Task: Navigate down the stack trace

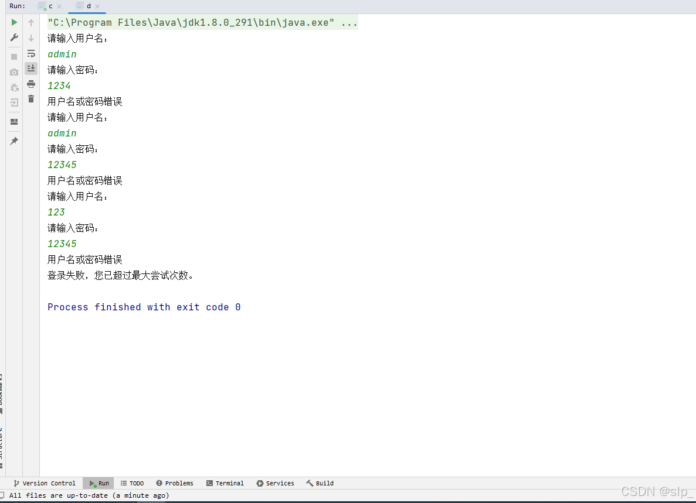Action: tap(30, 37)
